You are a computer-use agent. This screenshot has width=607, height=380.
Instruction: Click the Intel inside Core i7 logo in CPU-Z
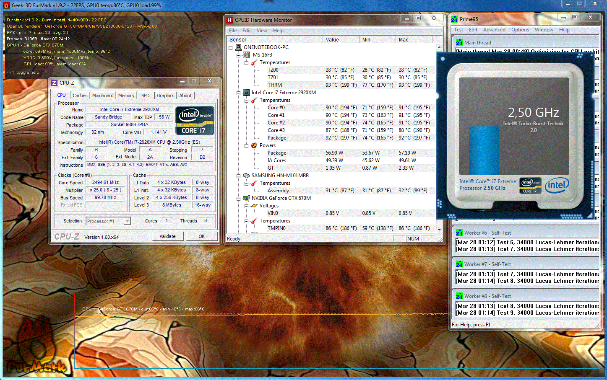195,120
